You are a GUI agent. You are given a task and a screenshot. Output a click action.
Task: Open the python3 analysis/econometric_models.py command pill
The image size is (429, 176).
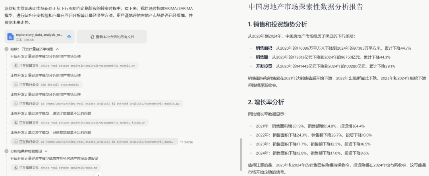point(97,104)
